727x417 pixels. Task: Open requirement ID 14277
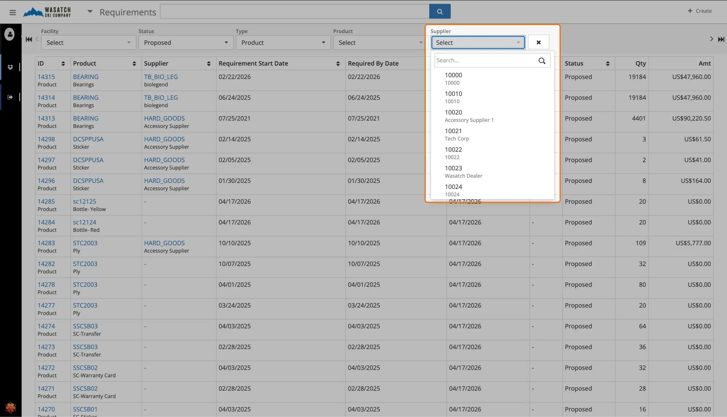pyautogui.click(x=46, y=305)
